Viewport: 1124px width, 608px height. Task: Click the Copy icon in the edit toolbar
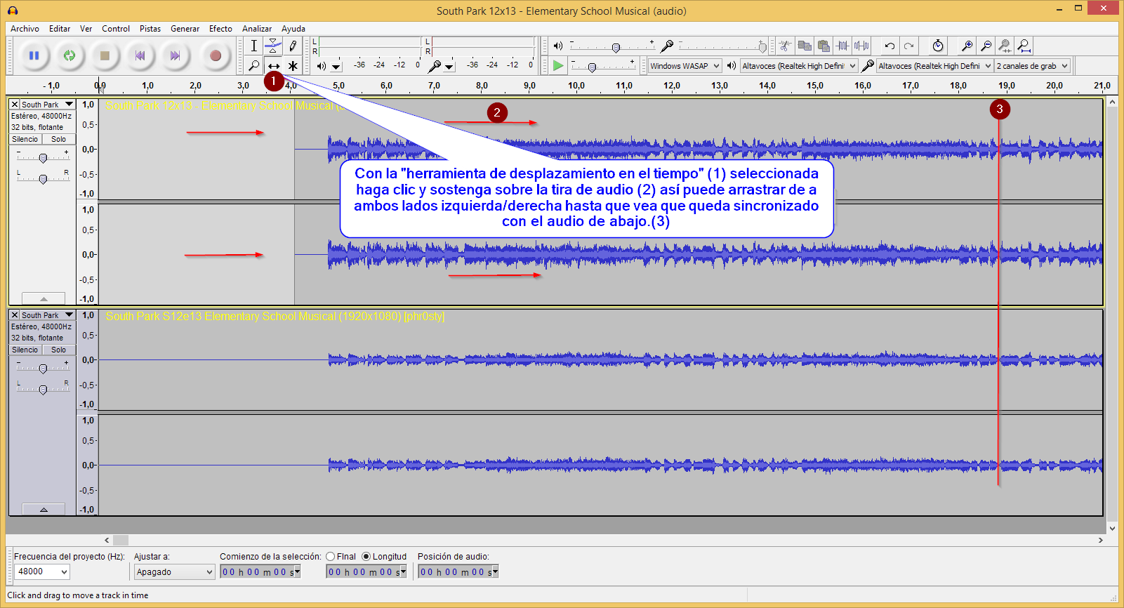[x=805, y=46]
